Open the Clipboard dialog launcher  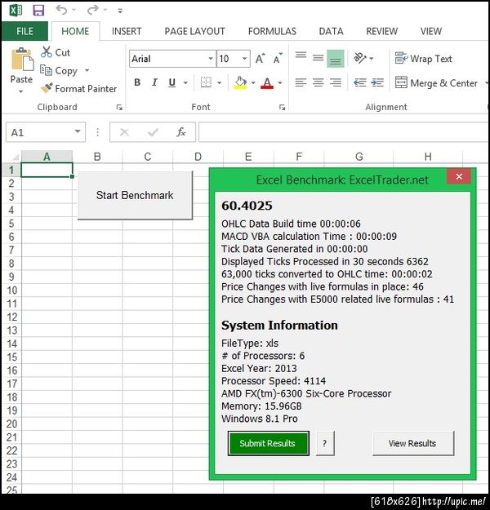(119, 108)
